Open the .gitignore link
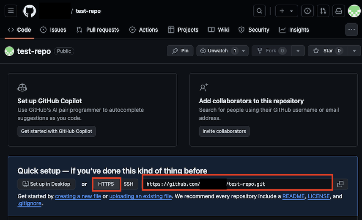 pyautogui.click(x=30, y=203)
